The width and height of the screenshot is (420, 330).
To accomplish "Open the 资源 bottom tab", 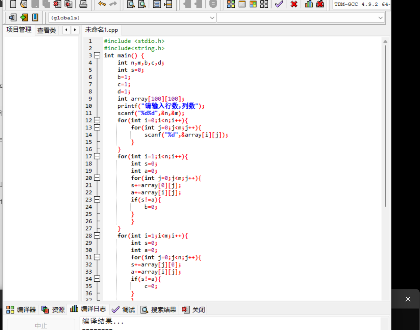I will (53, 309).
